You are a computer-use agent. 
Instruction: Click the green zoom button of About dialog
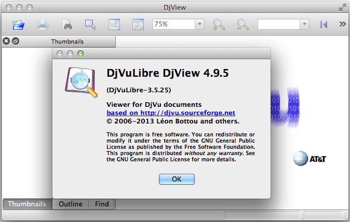[x=80, y=53]
